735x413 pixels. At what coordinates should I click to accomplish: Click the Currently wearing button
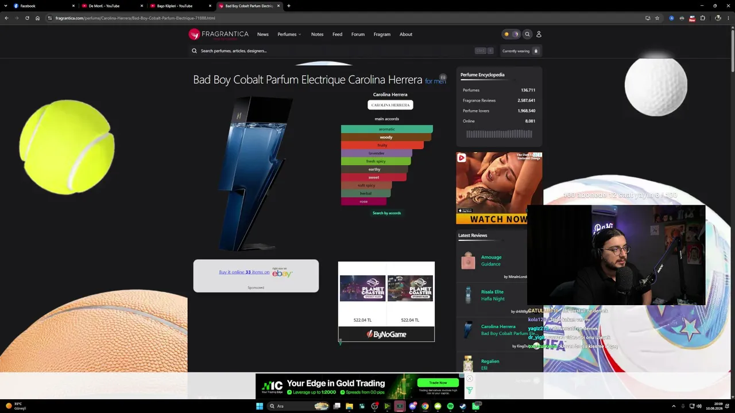[x=520, y=51]
